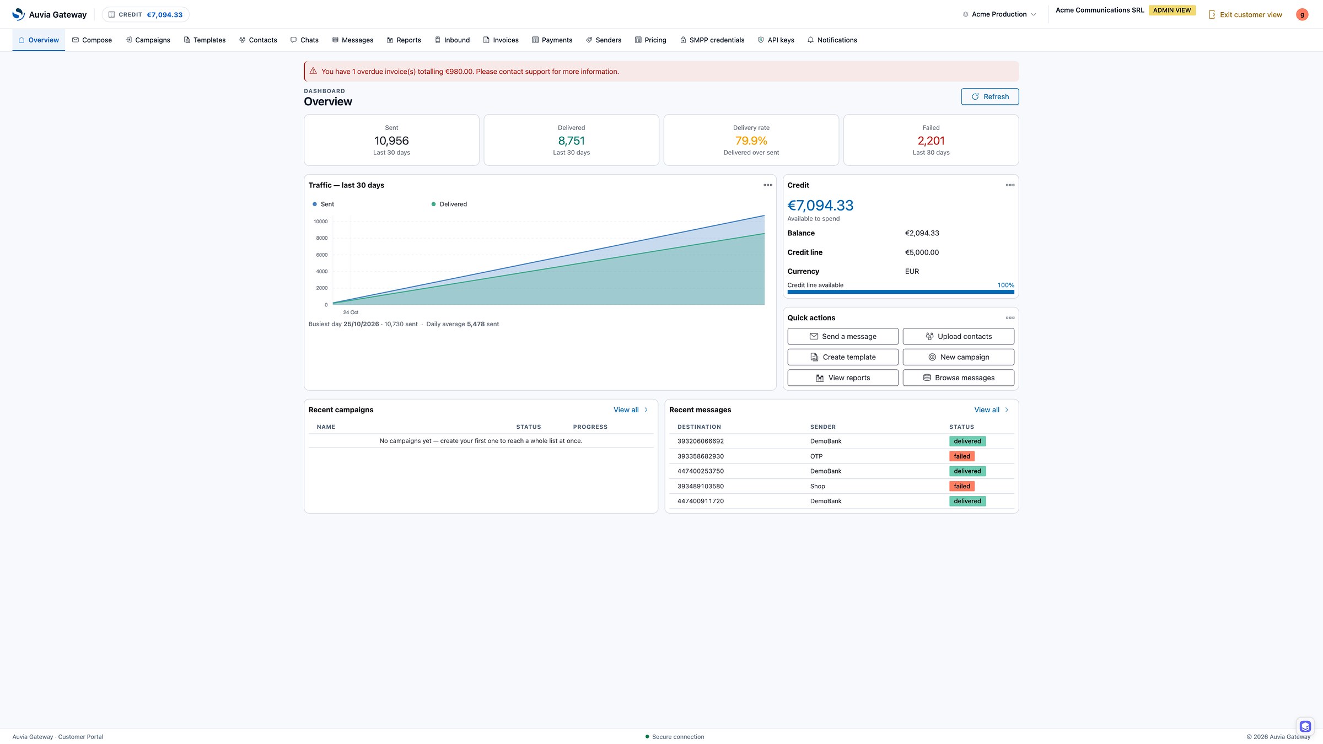The width and height of the screenshot is (1323, 744).
Task: Open Traffic panel three-dot menu
Action: coord(768,185)
